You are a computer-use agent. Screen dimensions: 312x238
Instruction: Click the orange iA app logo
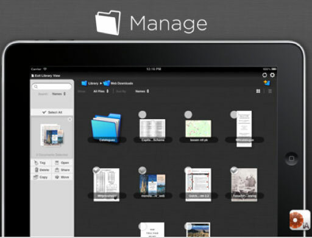tap(300, 220)
